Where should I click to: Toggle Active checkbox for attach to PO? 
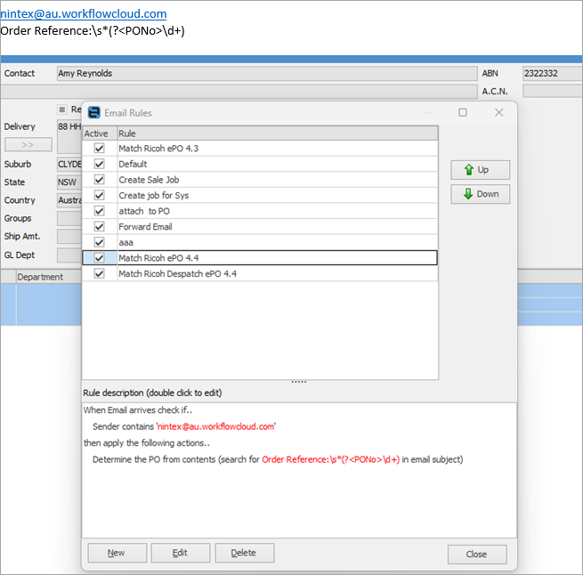100,211
